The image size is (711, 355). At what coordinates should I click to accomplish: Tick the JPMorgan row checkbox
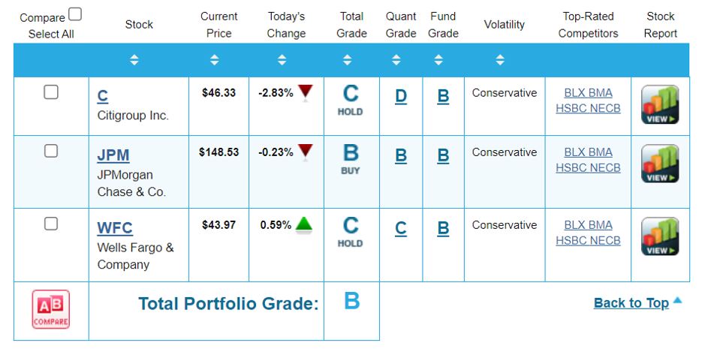tap(51, 151)
